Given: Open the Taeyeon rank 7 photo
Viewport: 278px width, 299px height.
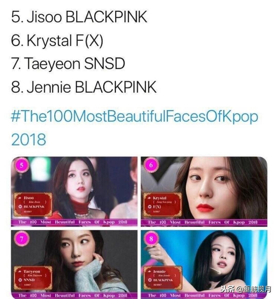Looking at the screenshot, I should pyautogui.click(x=74, y=265).
